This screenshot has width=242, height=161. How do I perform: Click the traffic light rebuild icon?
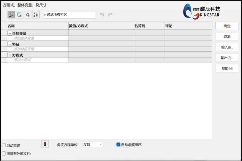coord(45,144)
